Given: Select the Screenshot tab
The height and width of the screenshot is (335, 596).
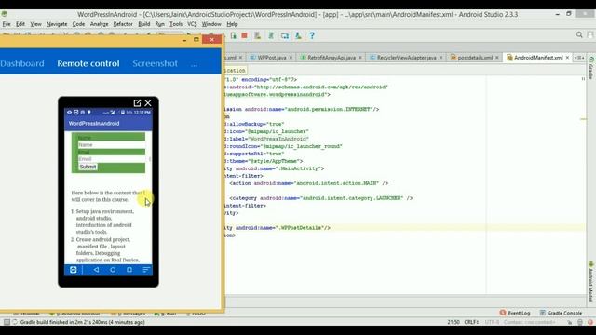Looking at the screenshot, I should click(x=156, y=63).
